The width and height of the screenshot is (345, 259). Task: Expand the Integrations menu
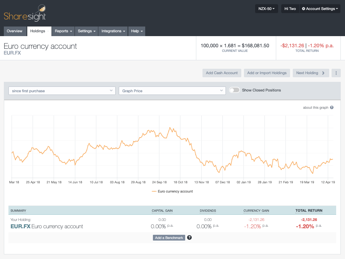point(113,31)
